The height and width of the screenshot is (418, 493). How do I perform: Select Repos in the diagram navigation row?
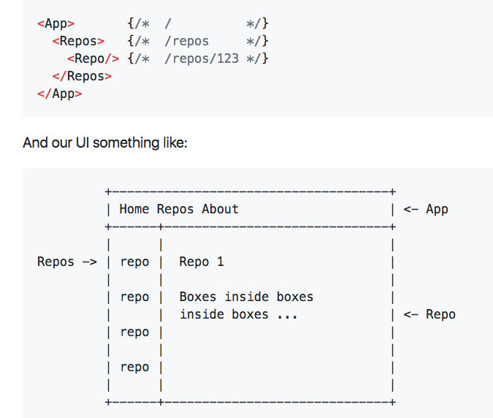175,209
